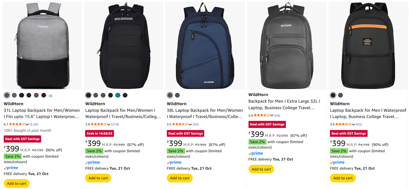Add the 31L Laptop Backpack to cart

click(x=17, y=184)
